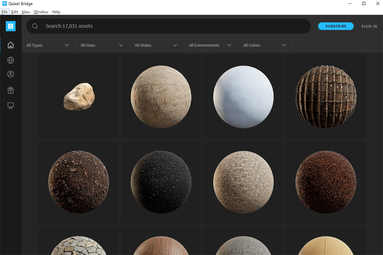The width and height of the screenshot is (383, 255).
Task: Select the black asphalt sphere thumbnail
Action: 161,182
